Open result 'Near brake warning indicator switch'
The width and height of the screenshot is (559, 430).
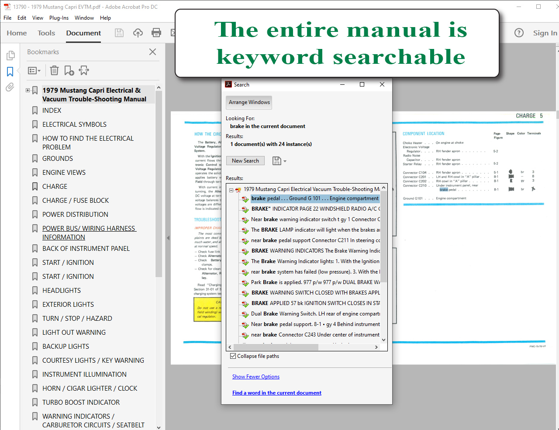click(x=315, y=219)
